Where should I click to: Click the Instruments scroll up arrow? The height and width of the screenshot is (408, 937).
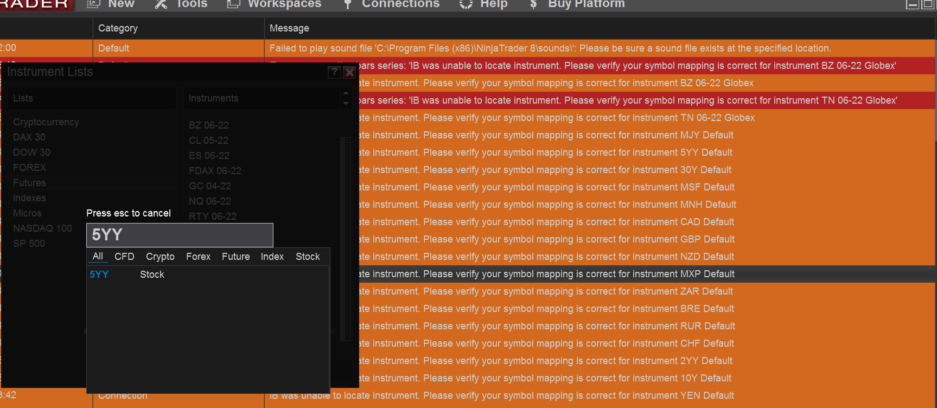(x=346, y=93)
